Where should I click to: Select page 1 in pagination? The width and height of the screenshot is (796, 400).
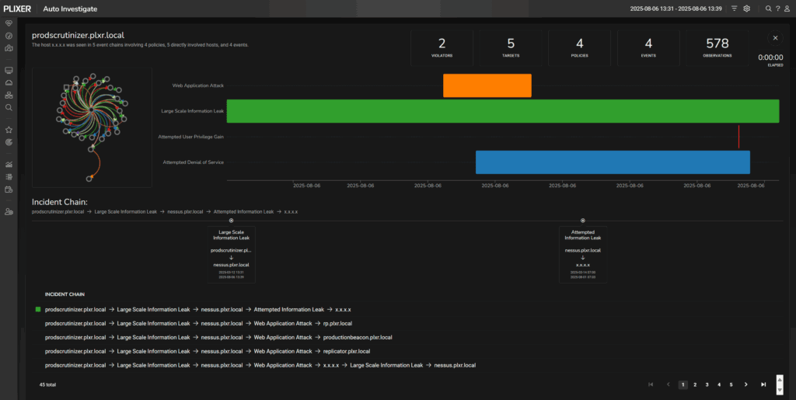[x=683, y=384]
